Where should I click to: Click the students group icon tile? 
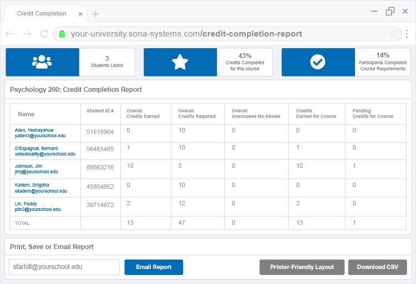pyautogui.click(x=42, y=62)
